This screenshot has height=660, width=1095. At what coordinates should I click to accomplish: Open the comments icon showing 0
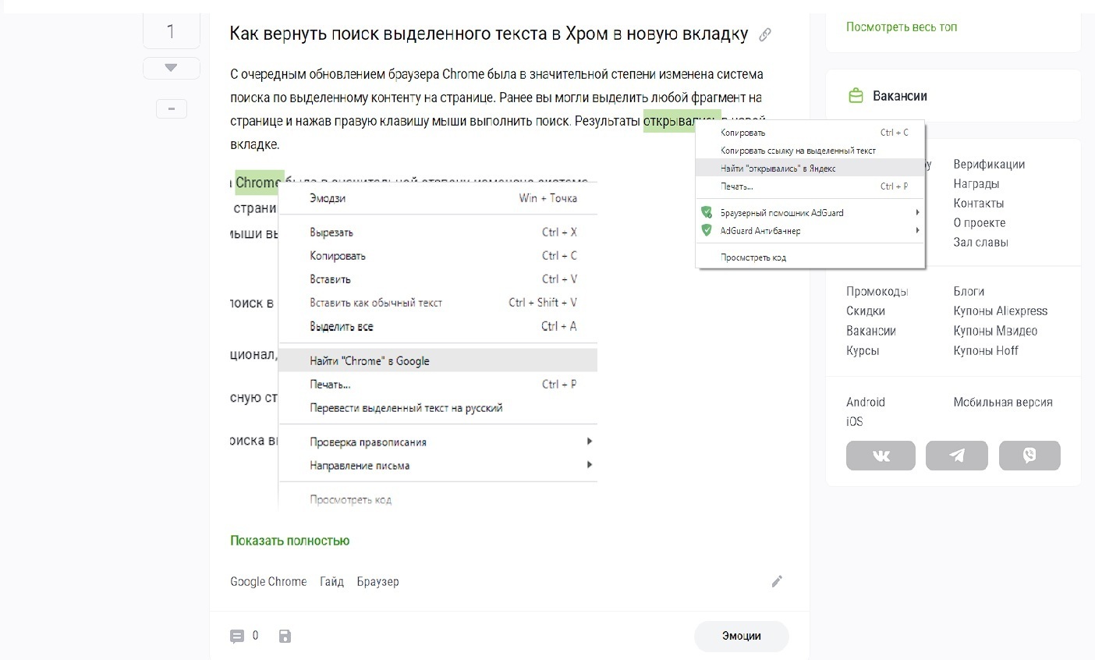[237, 637]
